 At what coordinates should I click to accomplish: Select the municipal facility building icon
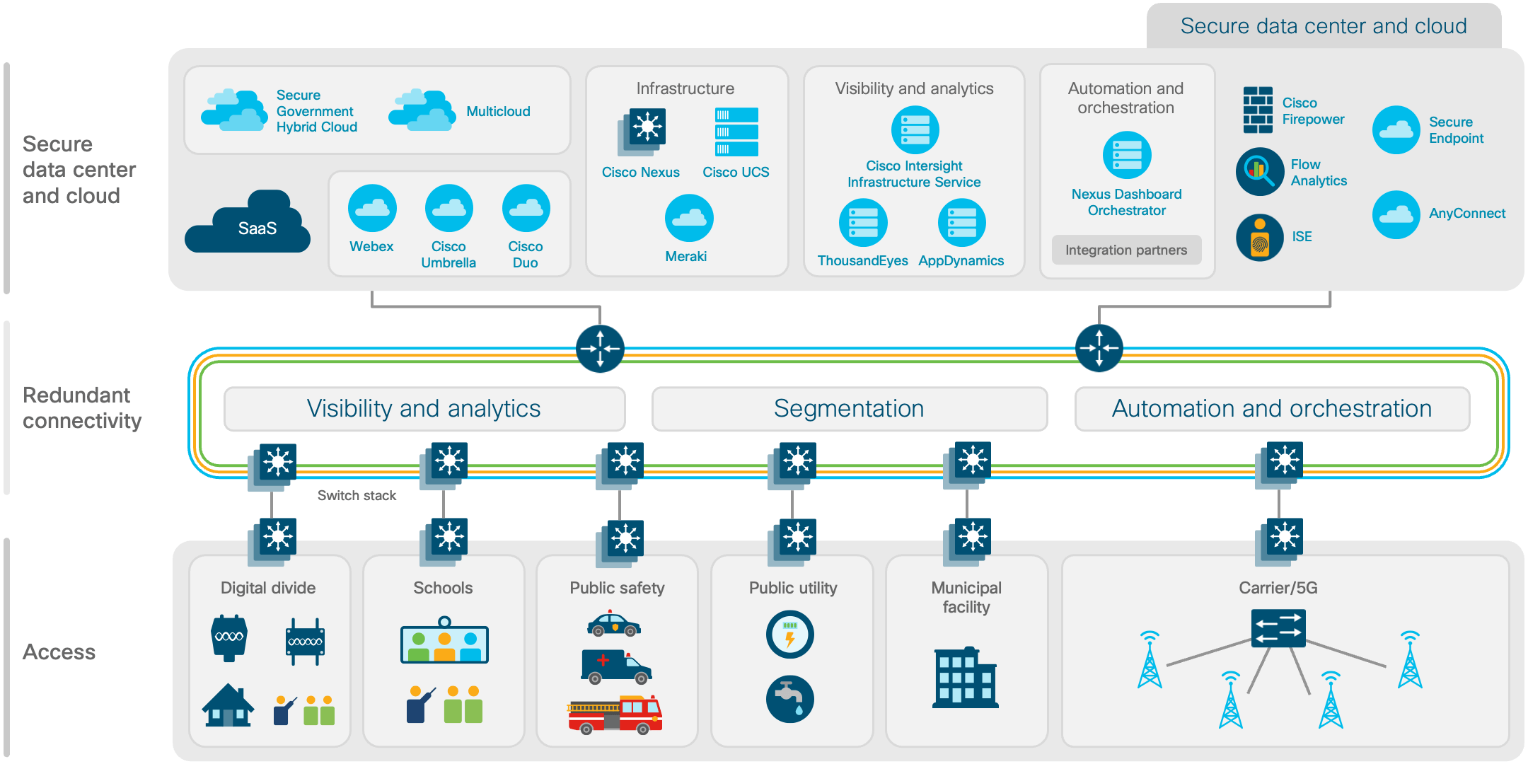966,678
